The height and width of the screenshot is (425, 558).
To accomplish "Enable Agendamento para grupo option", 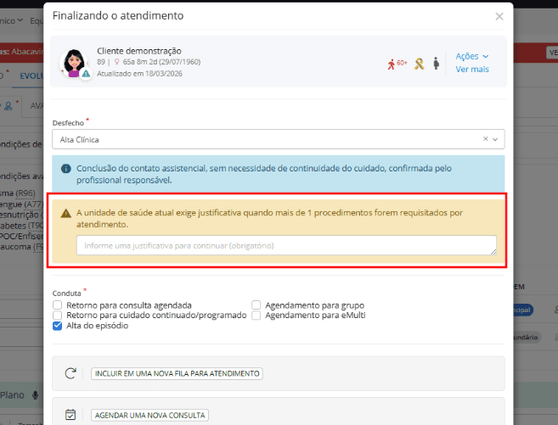I will coord(257,305).
